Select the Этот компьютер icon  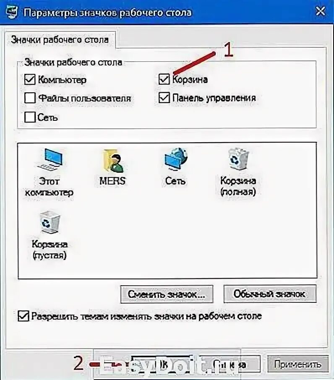[x=49, y=172]
